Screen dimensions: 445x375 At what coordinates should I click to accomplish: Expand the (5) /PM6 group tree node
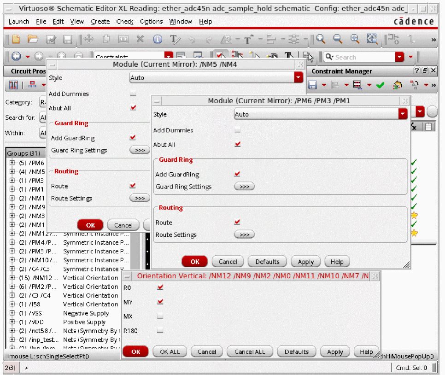pos(12,163)
